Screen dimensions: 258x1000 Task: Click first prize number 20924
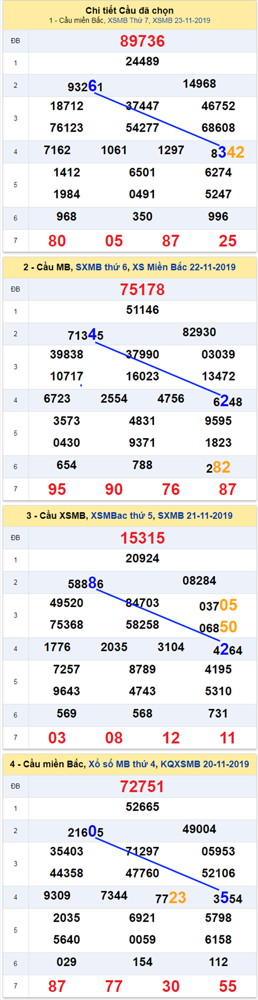click(142, 559)
